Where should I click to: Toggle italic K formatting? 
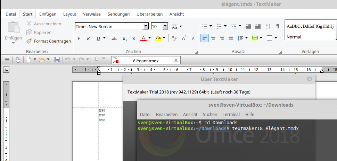[89, 38]
